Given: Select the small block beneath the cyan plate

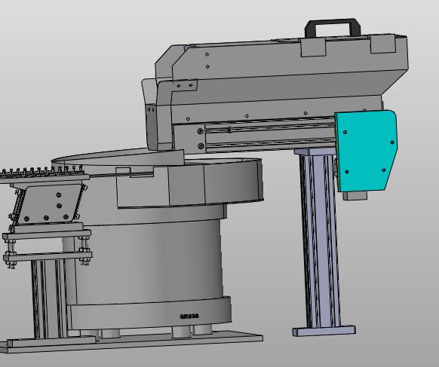Looking at the screenshot, I should [x=355, y=195].
